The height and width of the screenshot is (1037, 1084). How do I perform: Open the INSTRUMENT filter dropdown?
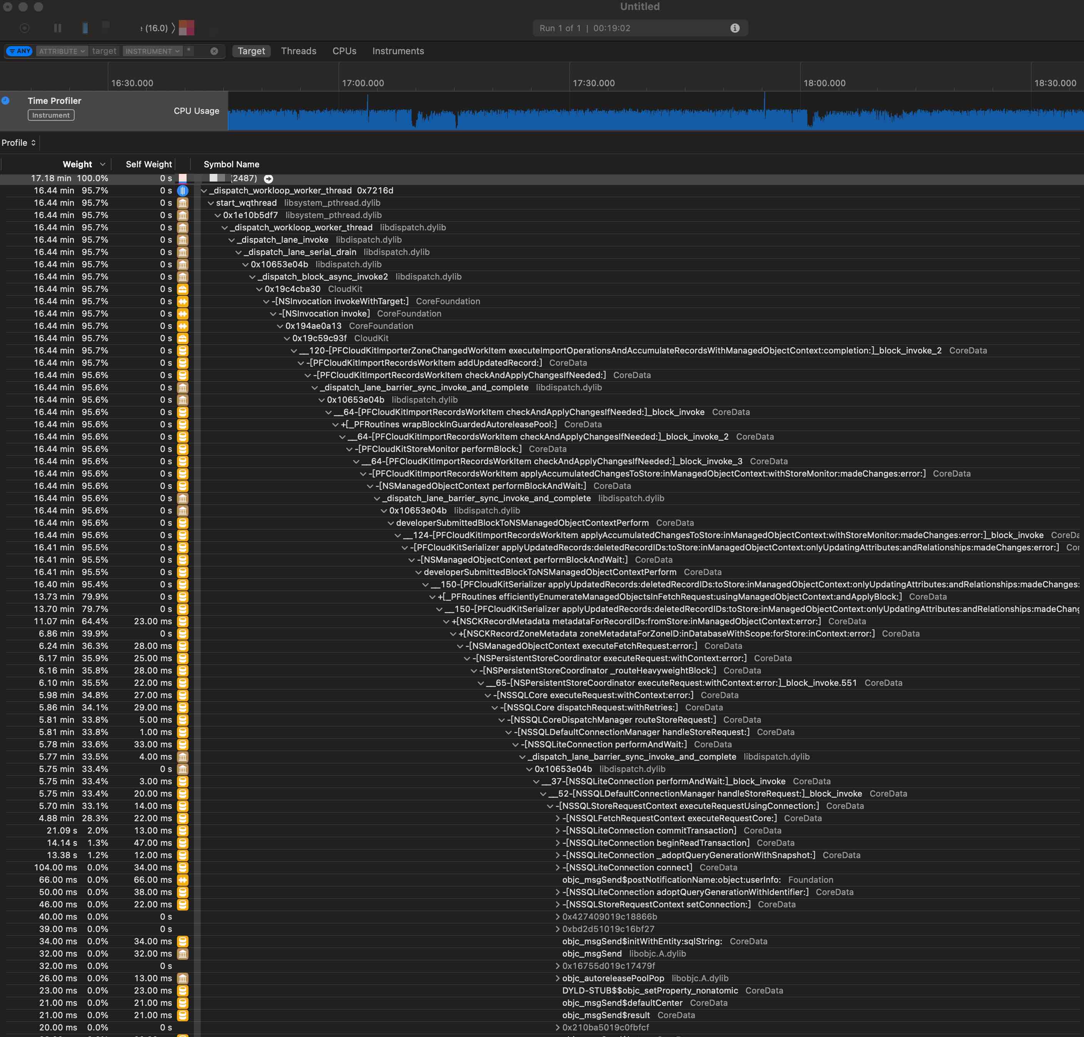(x=152, y=51)
